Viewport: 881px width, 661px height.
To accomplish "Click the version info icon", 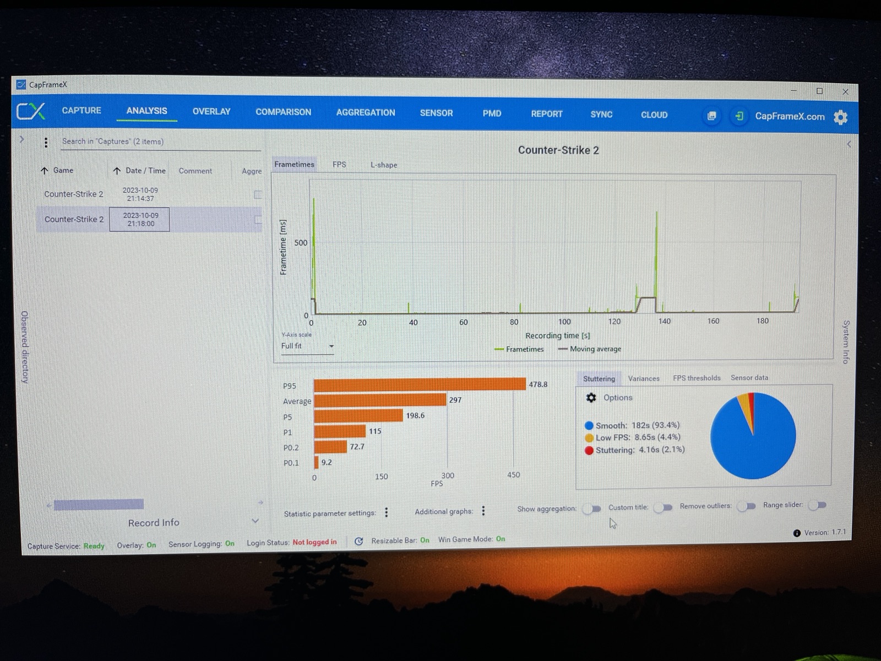I will tap(797, 533).
